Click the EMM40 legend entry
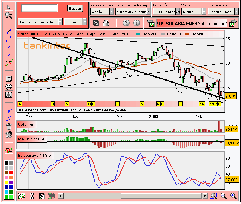 pyautogui.click(x=195, y=34)
